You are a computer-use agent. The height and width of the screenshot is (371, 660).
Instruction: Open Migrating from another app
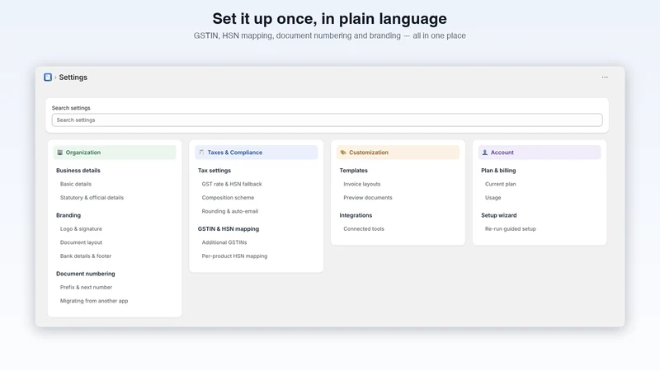pyautogui.click(x=94, y=301)
